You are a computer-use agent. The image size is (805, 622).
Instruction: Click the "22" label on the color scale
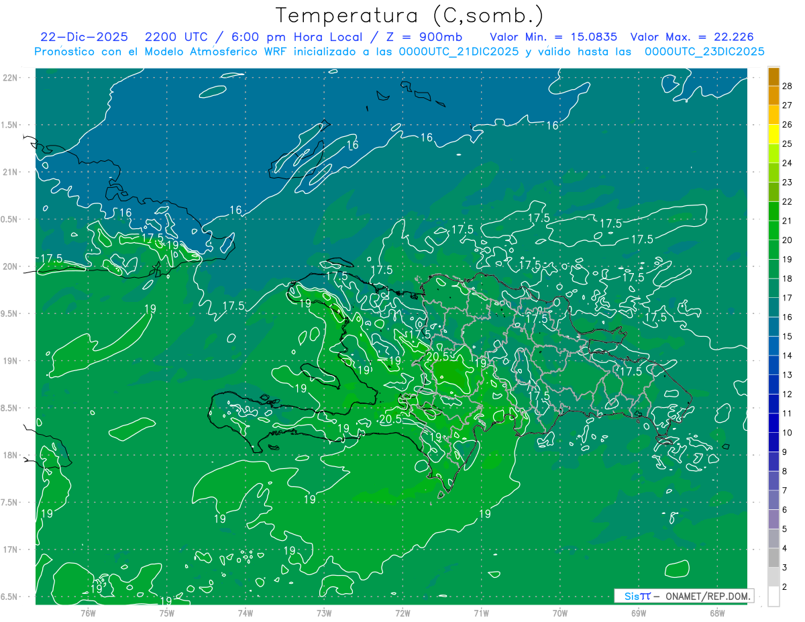coord(788,201)
